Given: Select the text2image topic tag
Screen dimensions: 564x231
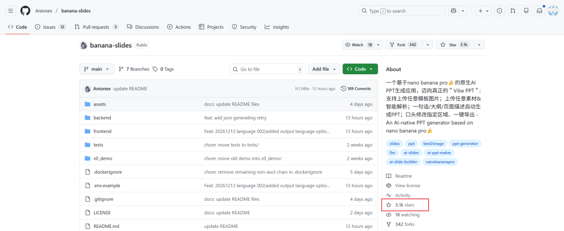Looking at the screenshot, I should click(x=434, y=144).
